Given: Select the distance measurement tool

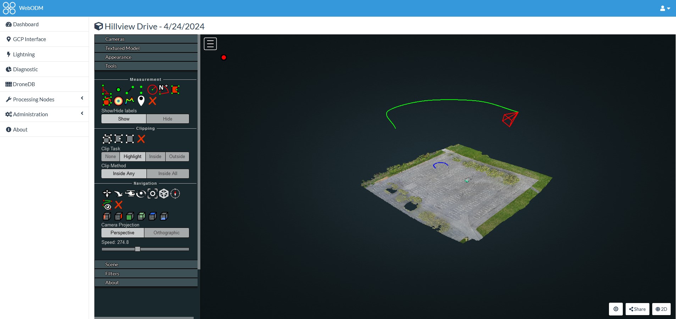Looking at the screenshot, I should coord(130,90).
